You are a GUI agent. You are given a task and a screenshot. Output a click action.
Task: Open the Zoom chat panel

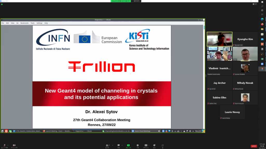click(118, 146)
